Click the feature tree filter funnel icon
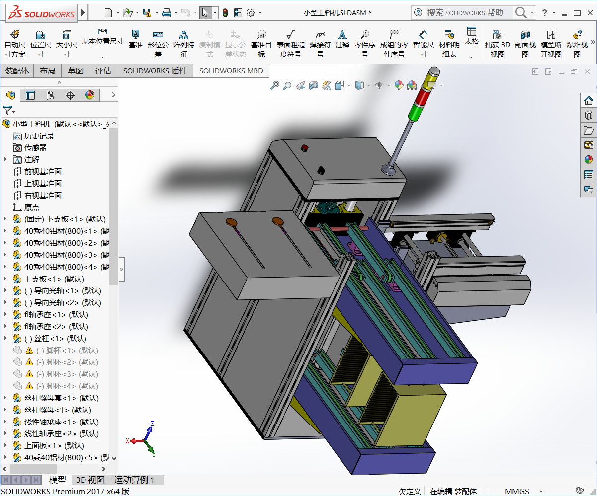This screenshot has width=597, height=496. 7,110
